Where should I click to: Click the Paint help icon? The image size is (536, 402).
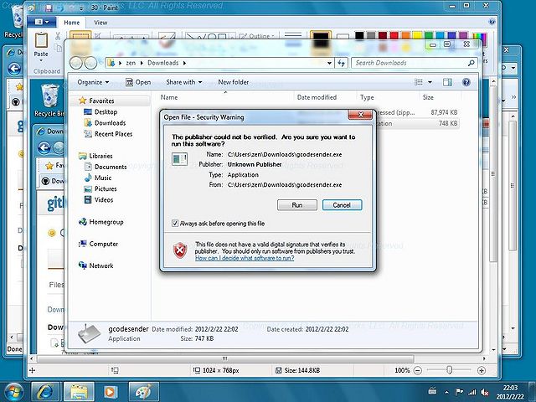point(492,22)
